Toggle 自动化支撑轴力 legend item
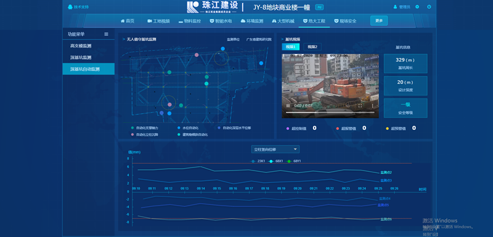The width and height of the screenshot is (493, 237). coord(145,128)
